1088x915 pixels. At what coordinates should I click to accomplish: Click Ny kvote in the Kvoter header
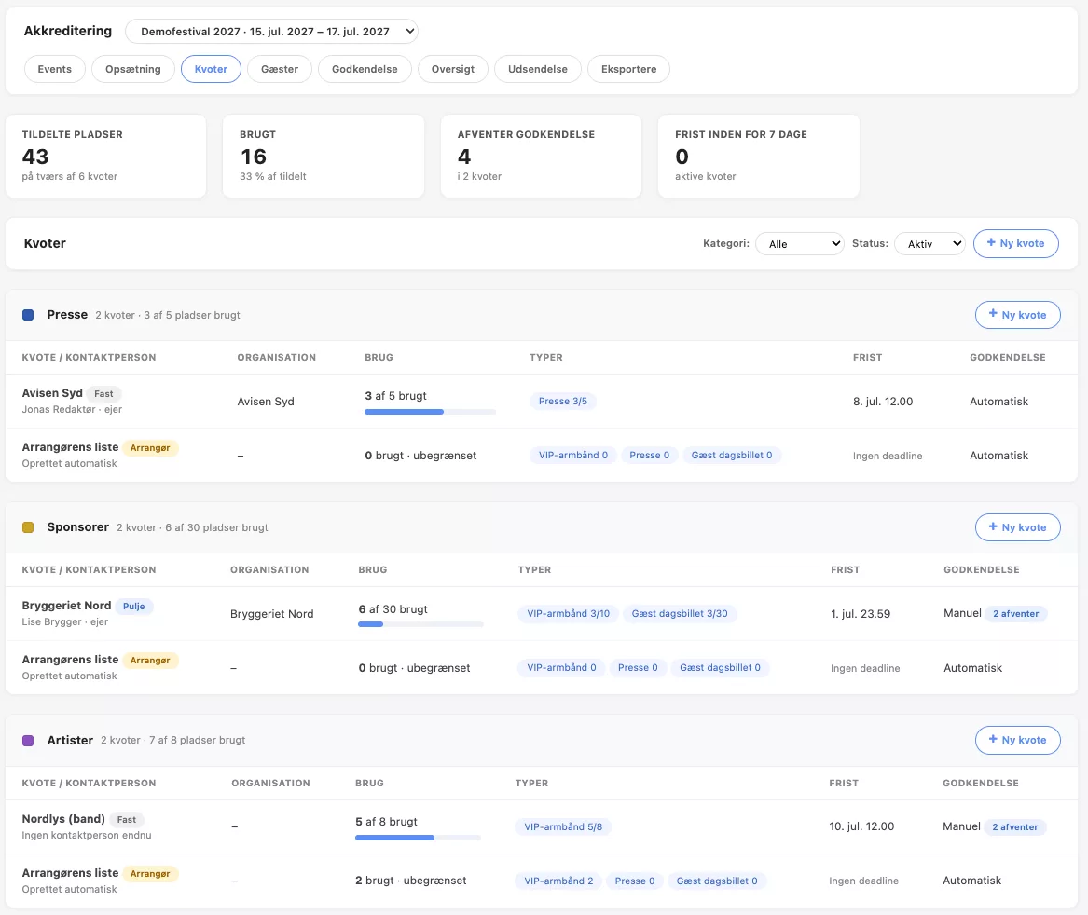(x=1016, y=243)
